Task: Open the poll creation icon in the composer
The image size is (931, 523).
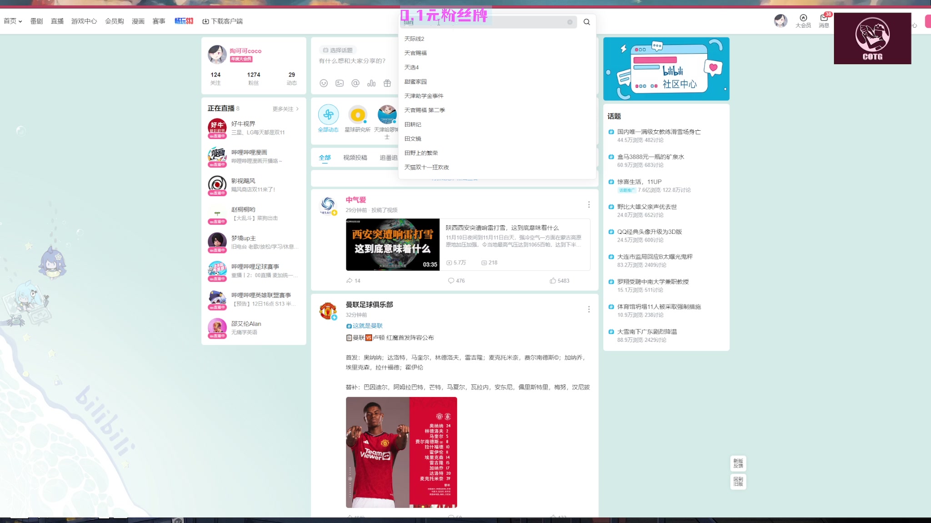Action: click(x=372, y=84)
